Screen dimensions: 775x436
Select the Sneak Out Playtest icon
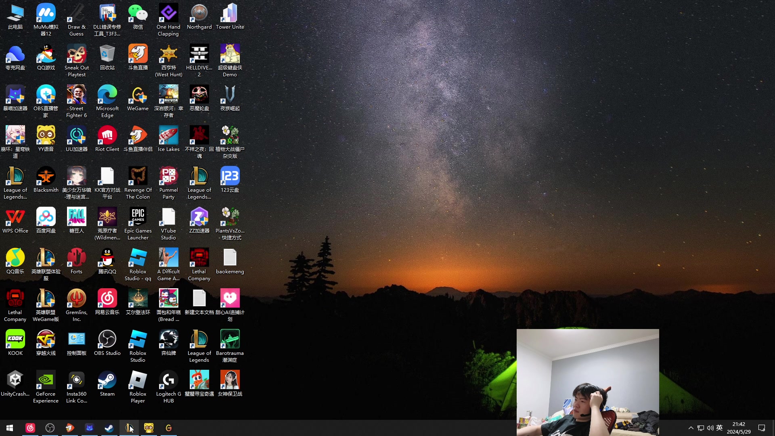pyautogui.click(x=76, y=61)
